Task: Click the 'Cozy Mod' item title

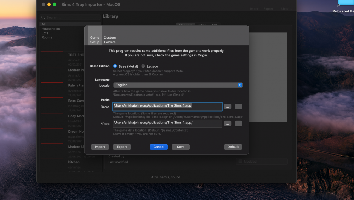Action: click(76, 116)
